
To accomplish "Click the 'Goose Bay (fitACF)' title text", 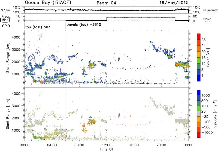I will (x=48, y=3).
